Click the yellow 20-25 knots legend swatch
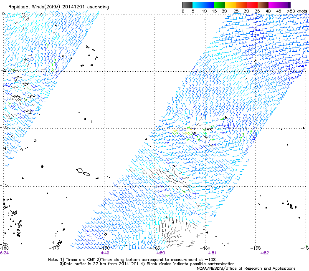The height and width of the screenshot is (271, 309). (x=230, y=5)
